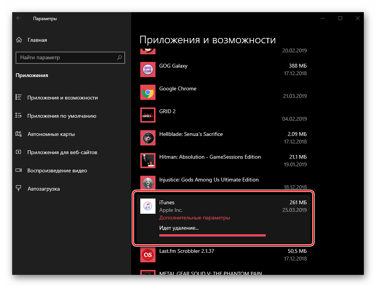Click the iTunes music note icon
This screenshot has height=287, width=376.
[148, 206]
